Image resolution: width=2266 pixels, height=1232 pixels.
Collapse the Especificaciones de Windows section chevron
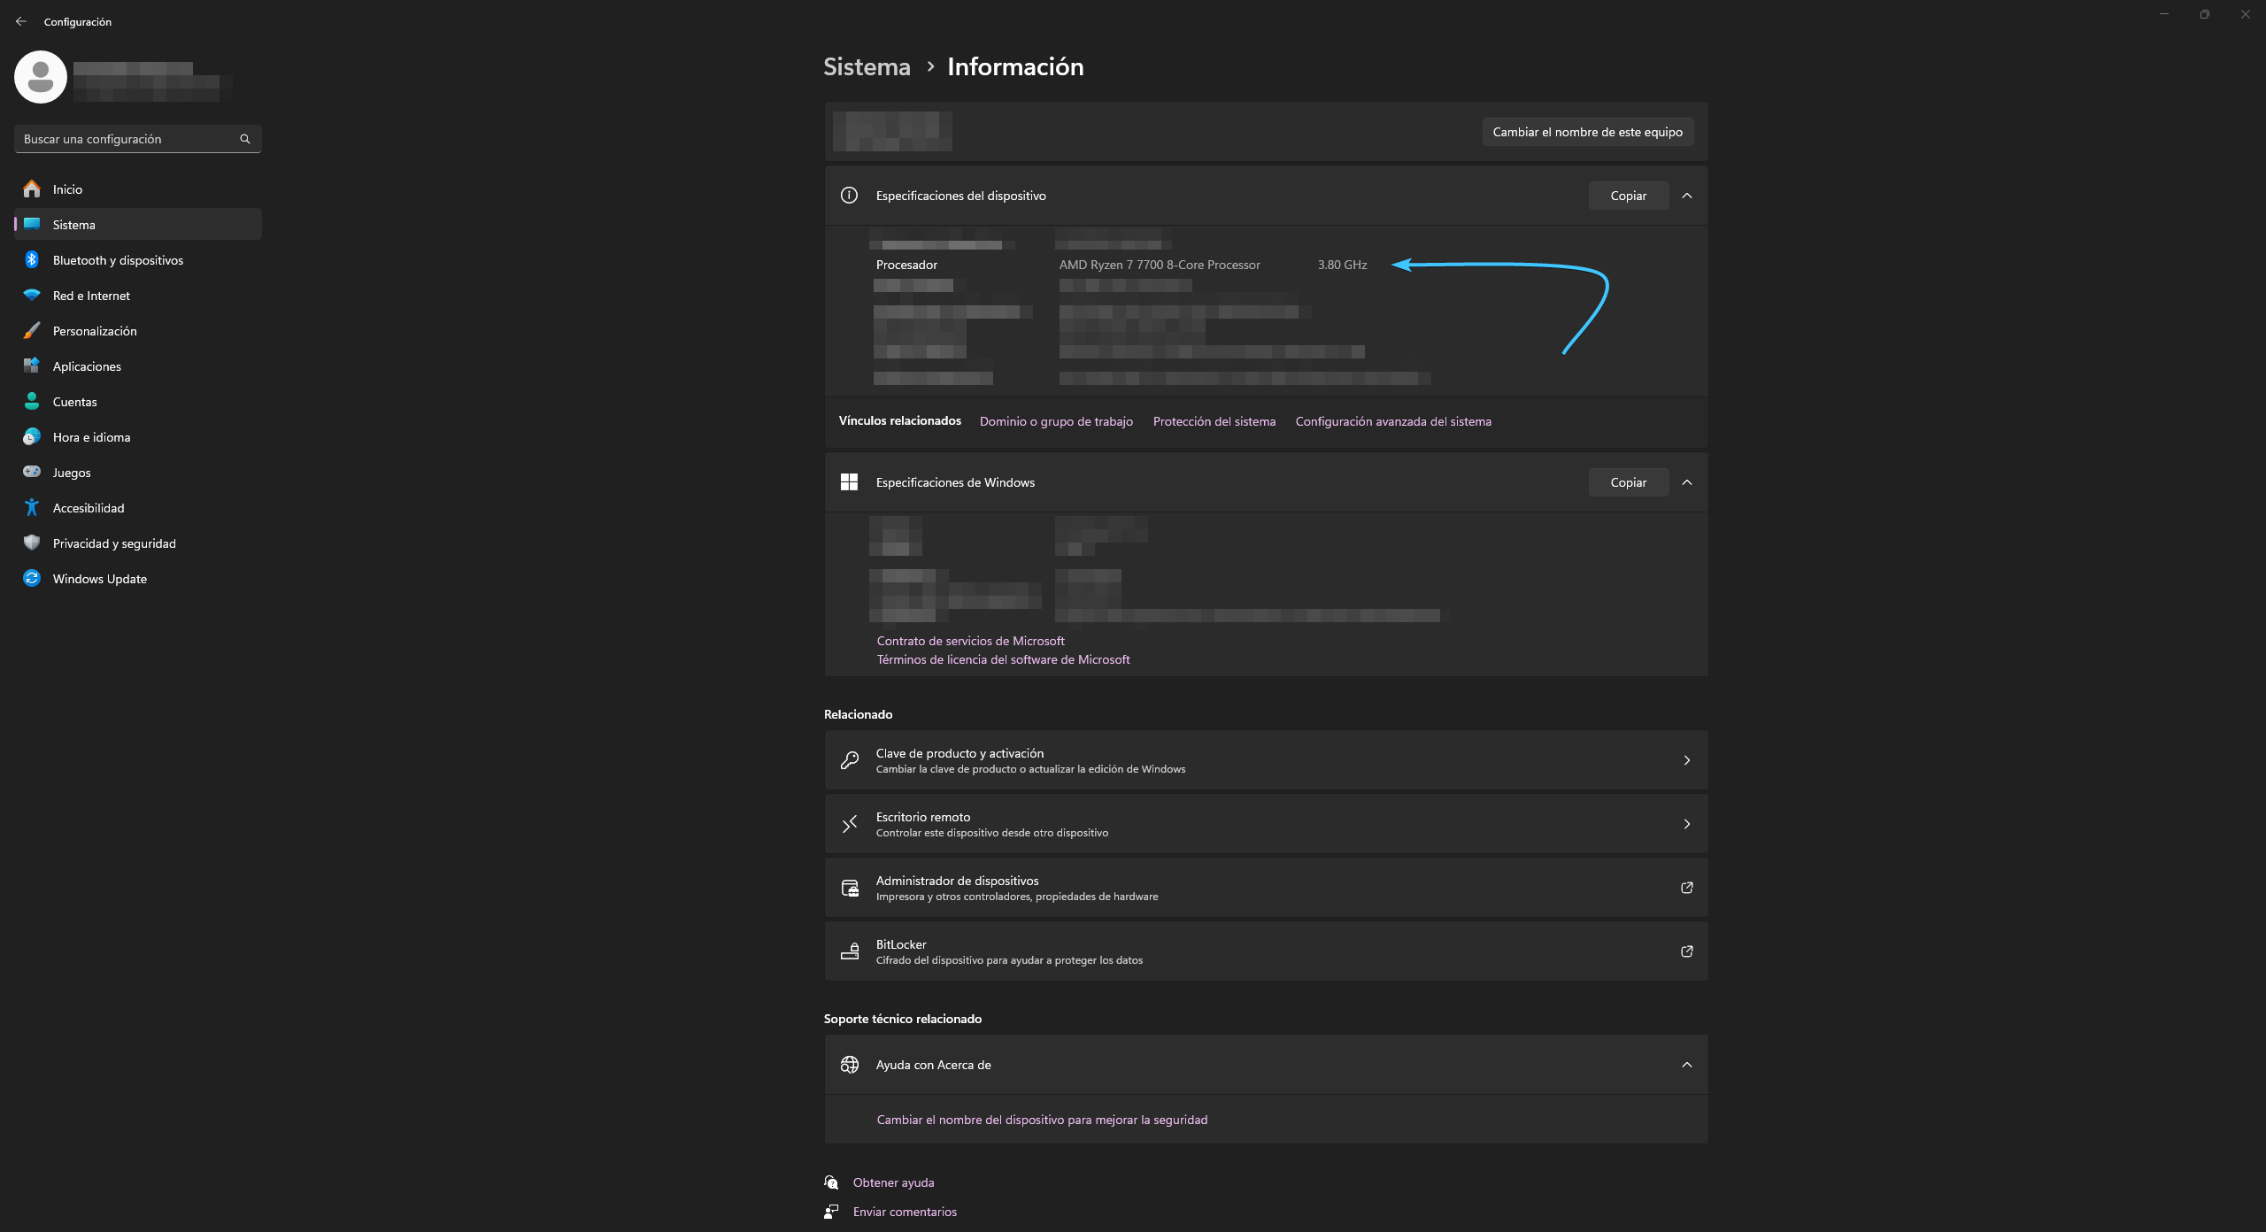[1686, 482]
